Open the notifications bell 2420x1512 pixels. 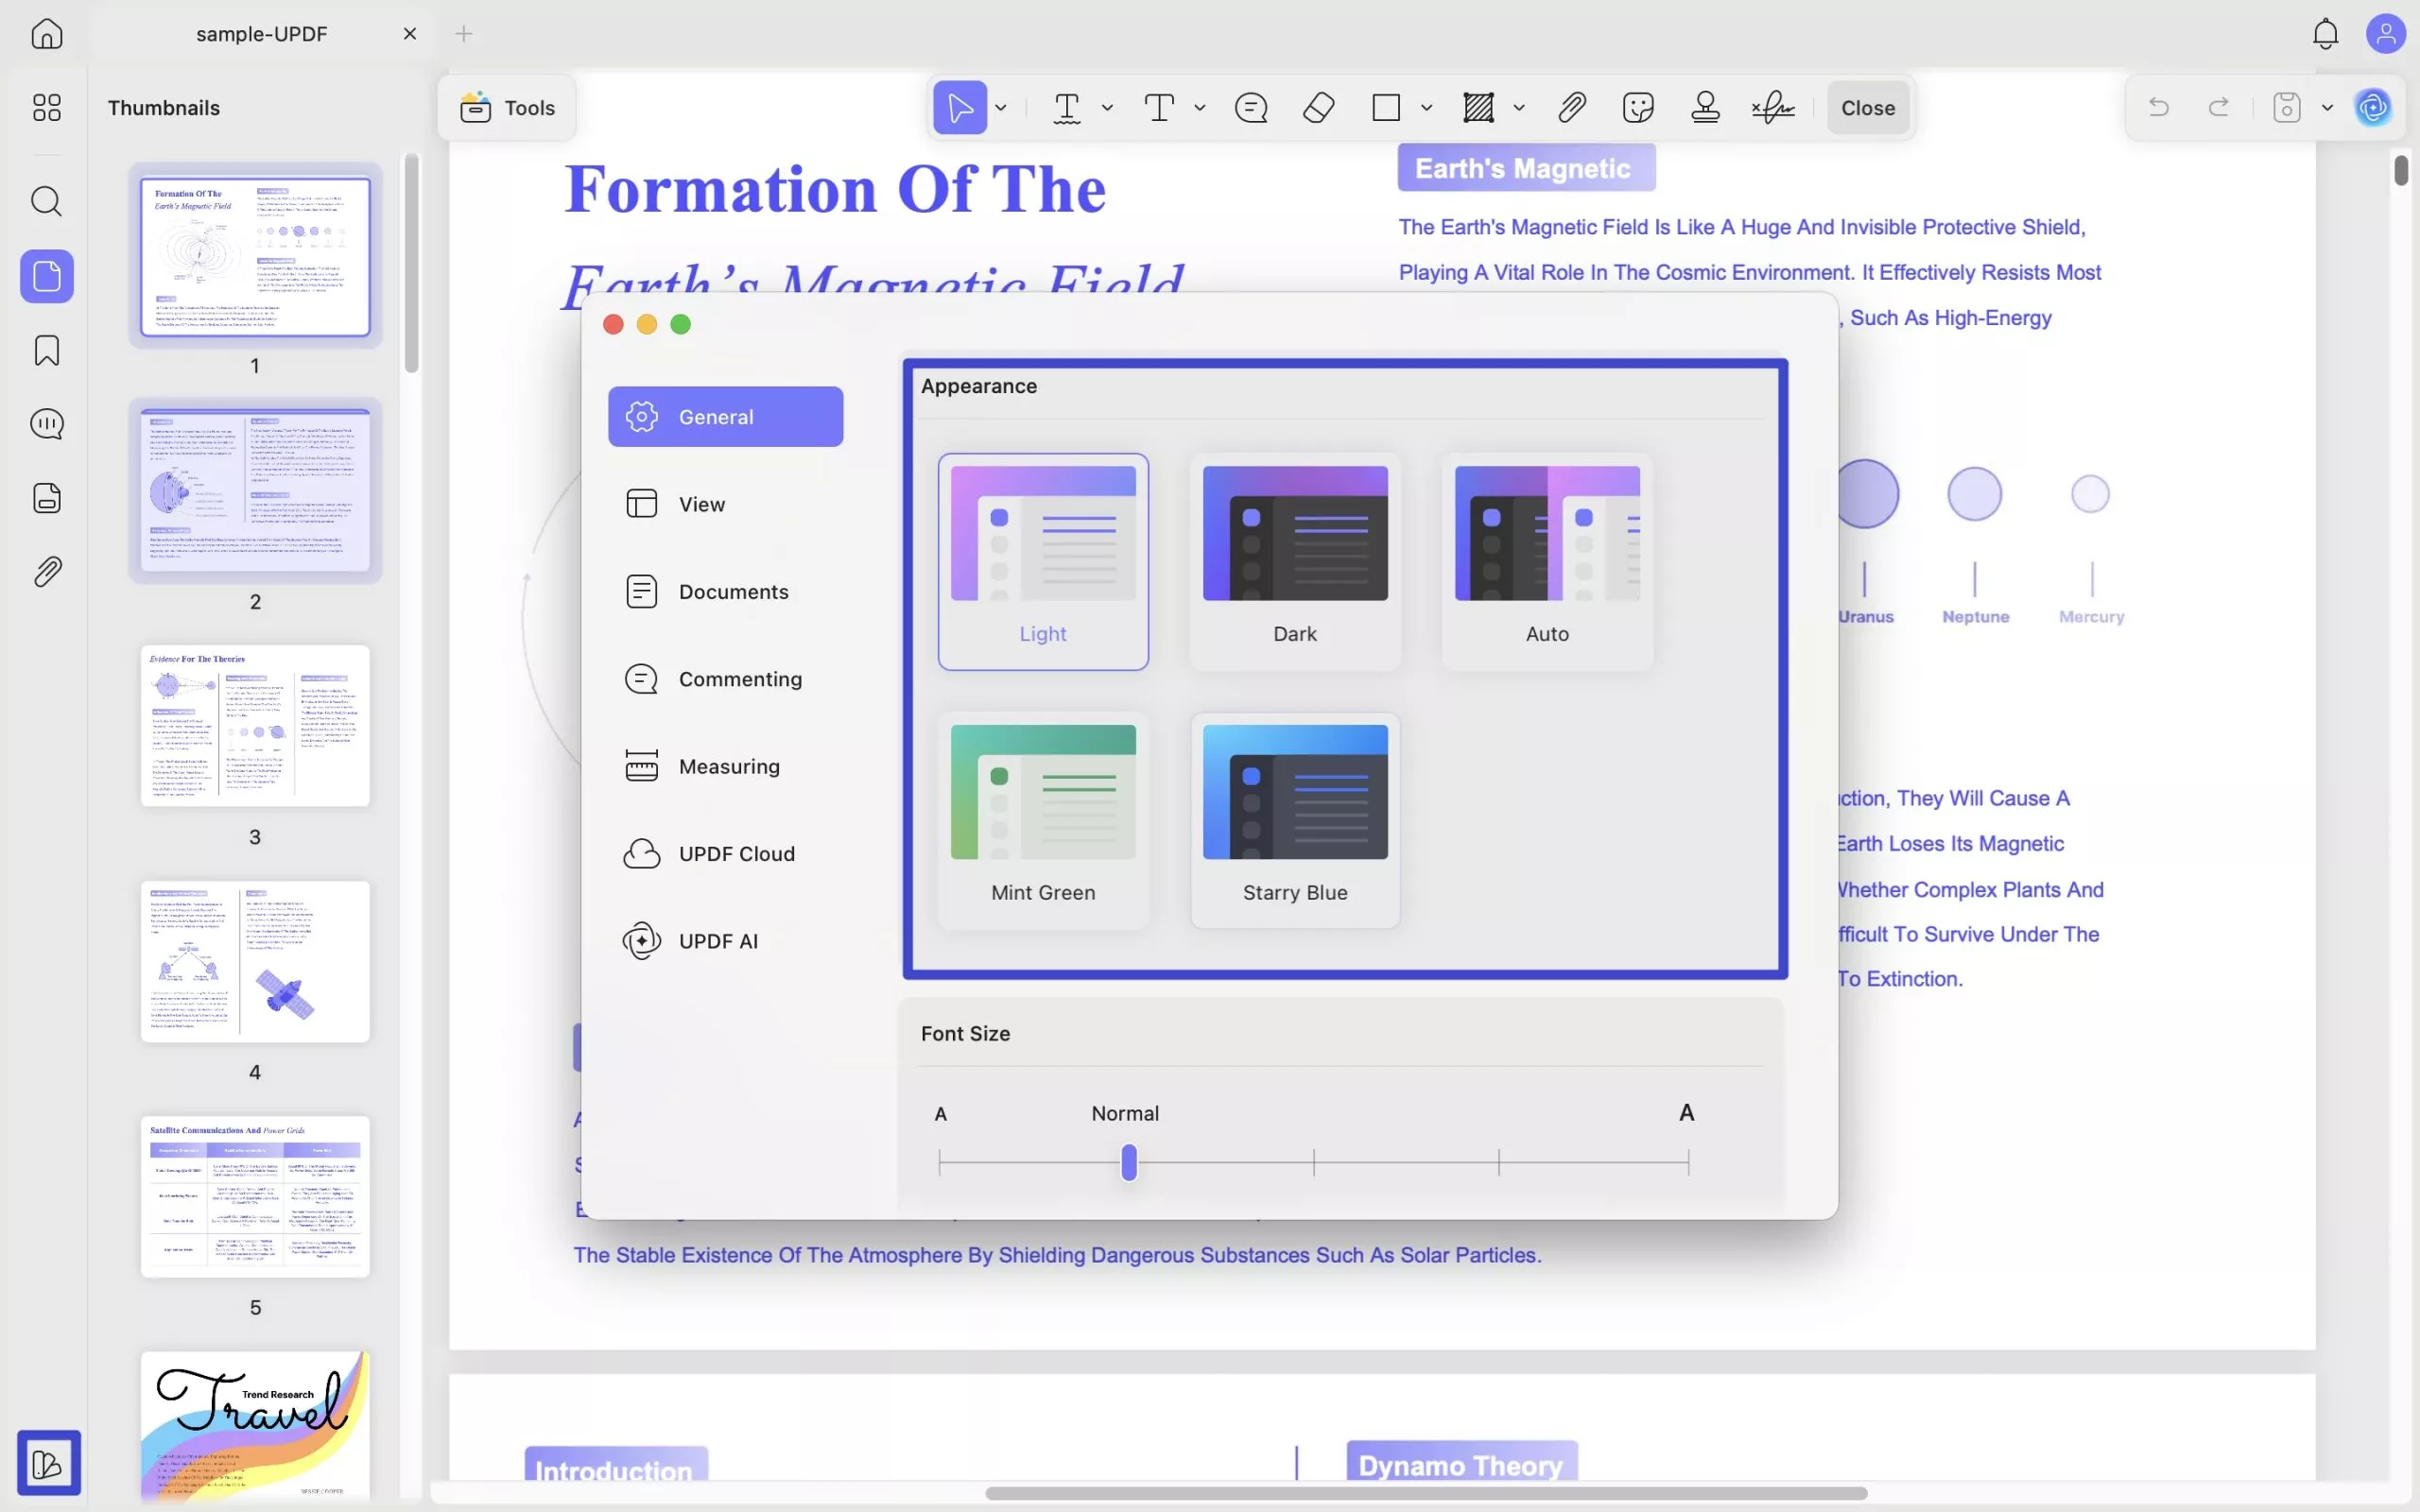(2325, 34)
